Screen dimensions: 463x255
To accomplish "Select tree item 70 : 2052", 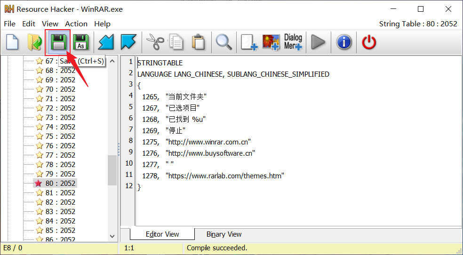I will [60, 89].
